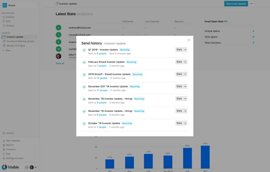Image resolution: width=270 pixels, height=172 pixels.
Task: Click Recurring tag on October '18 update
Action: pos(127,123)
